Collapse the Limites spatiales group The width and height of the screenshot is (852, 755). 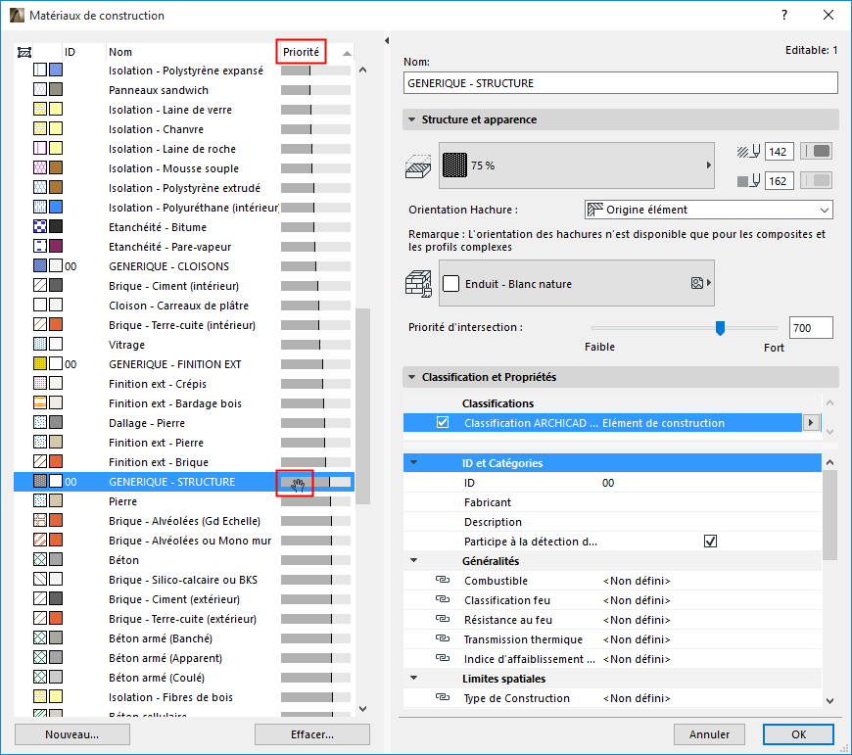coord(414,678)
